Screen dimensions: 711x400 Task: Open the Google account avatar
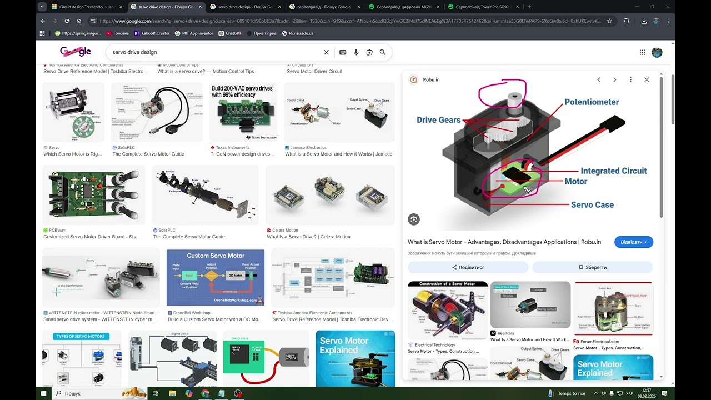(657, 52)
